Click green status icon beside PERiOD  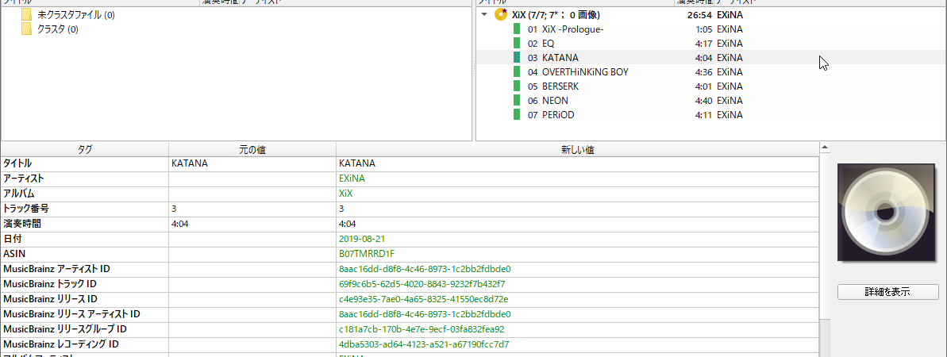[x=517, y=115]
